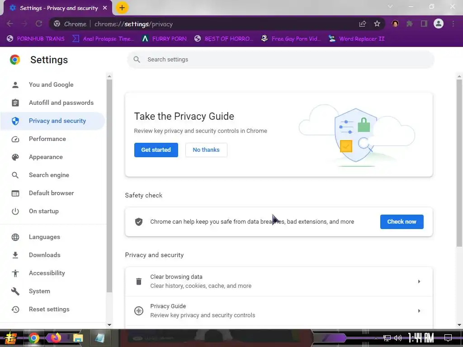Click the Chrome logo beside Settings
The width and height of the screenshot is (463, 347).
click(x=15, y=60)
